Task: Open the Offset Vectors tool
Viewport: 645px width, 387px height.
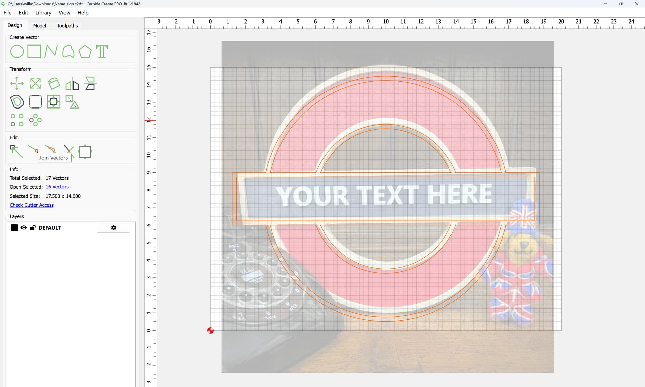Action: point(17,101)
